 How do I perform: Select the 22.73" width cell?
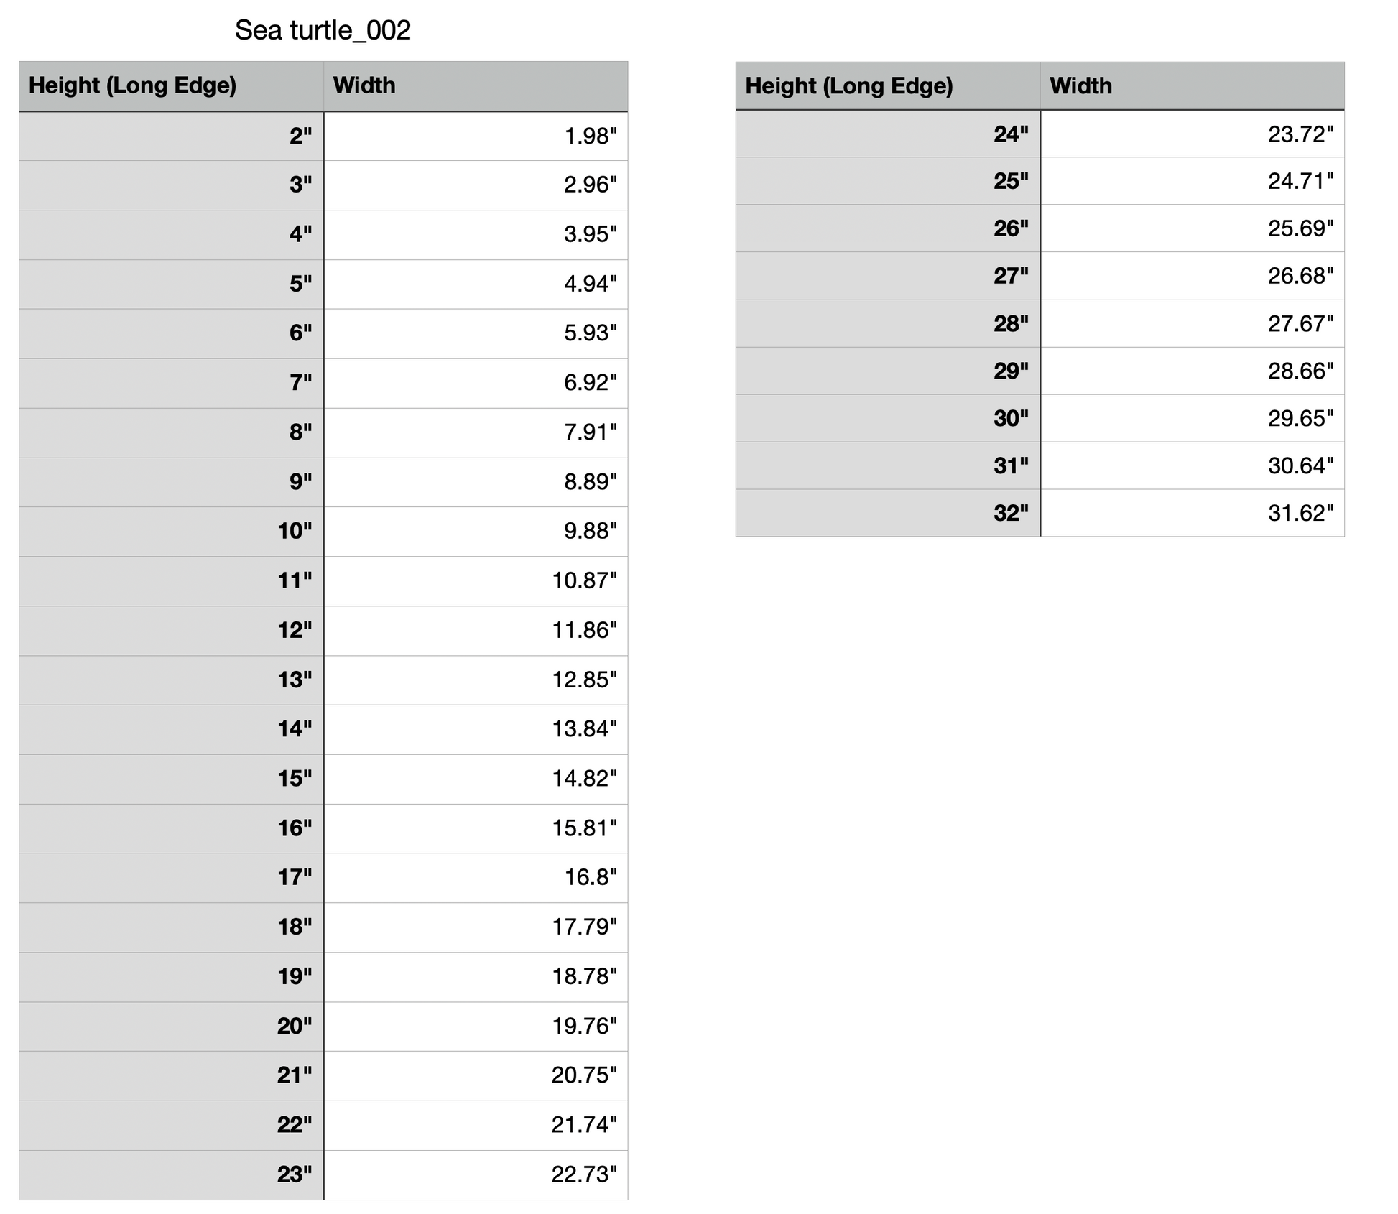tap(476, 1174)
